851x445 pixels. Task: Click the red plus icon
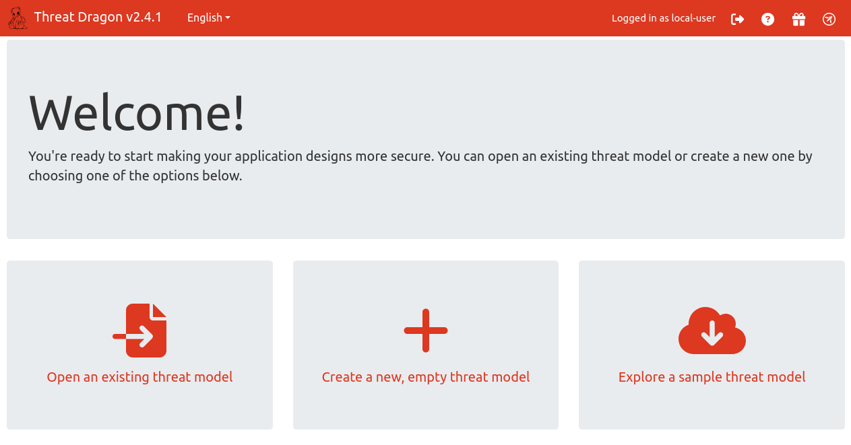click(x=426, y=331)
